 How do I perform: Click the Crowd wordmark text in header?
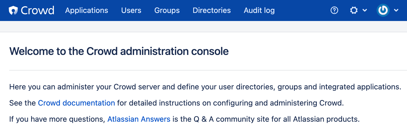pos(37,10)
